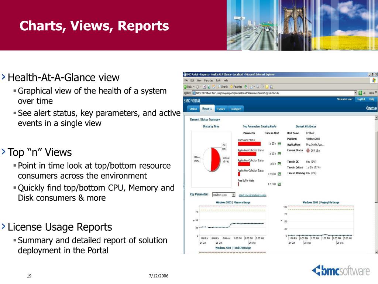Screen dimensions: 378x284
Task: Click the yellow note icon in browser toolbar
Action: pos(267,87)
